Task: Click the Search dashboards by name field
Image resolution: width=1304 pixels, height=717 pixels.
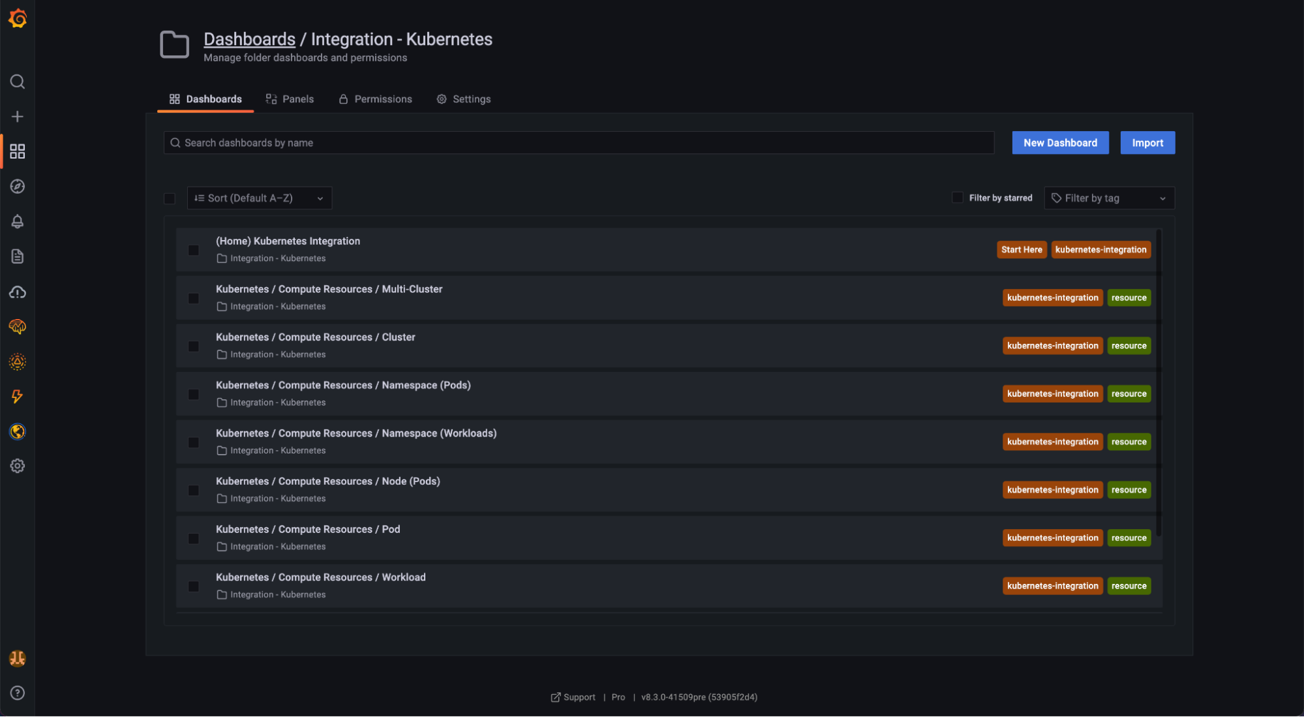Action: pos(578,143)
